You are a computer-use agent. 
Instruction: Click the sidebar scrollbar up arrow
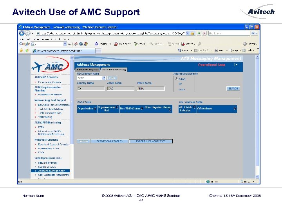tap(72, 57)
